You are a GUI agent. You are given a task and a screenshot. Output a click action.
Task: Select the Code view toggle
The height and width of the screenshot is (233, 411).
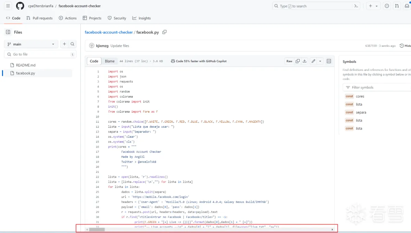94,61
